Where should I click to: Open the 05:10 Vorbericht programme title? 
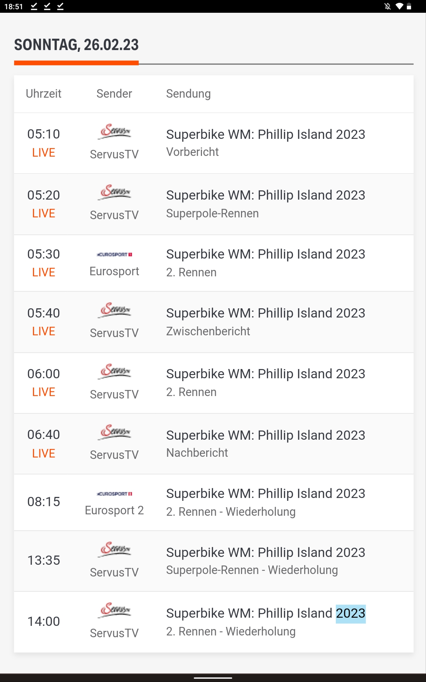265,135
